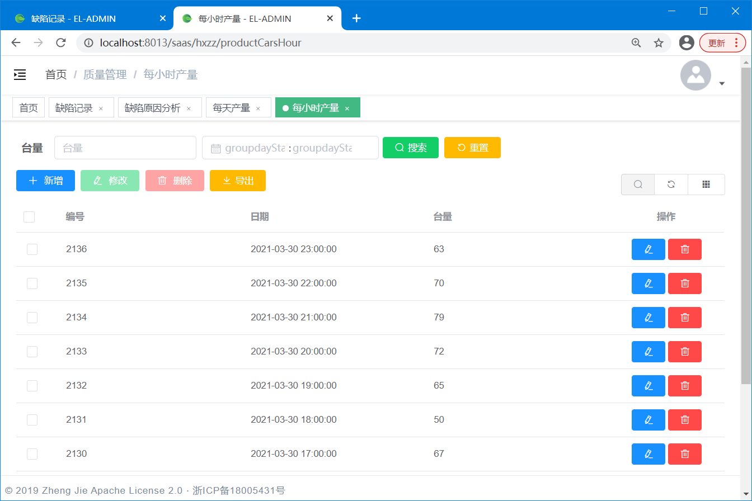752x501 pixels.
Task: Open the Chrome three-dot menu
Action: 736,43
